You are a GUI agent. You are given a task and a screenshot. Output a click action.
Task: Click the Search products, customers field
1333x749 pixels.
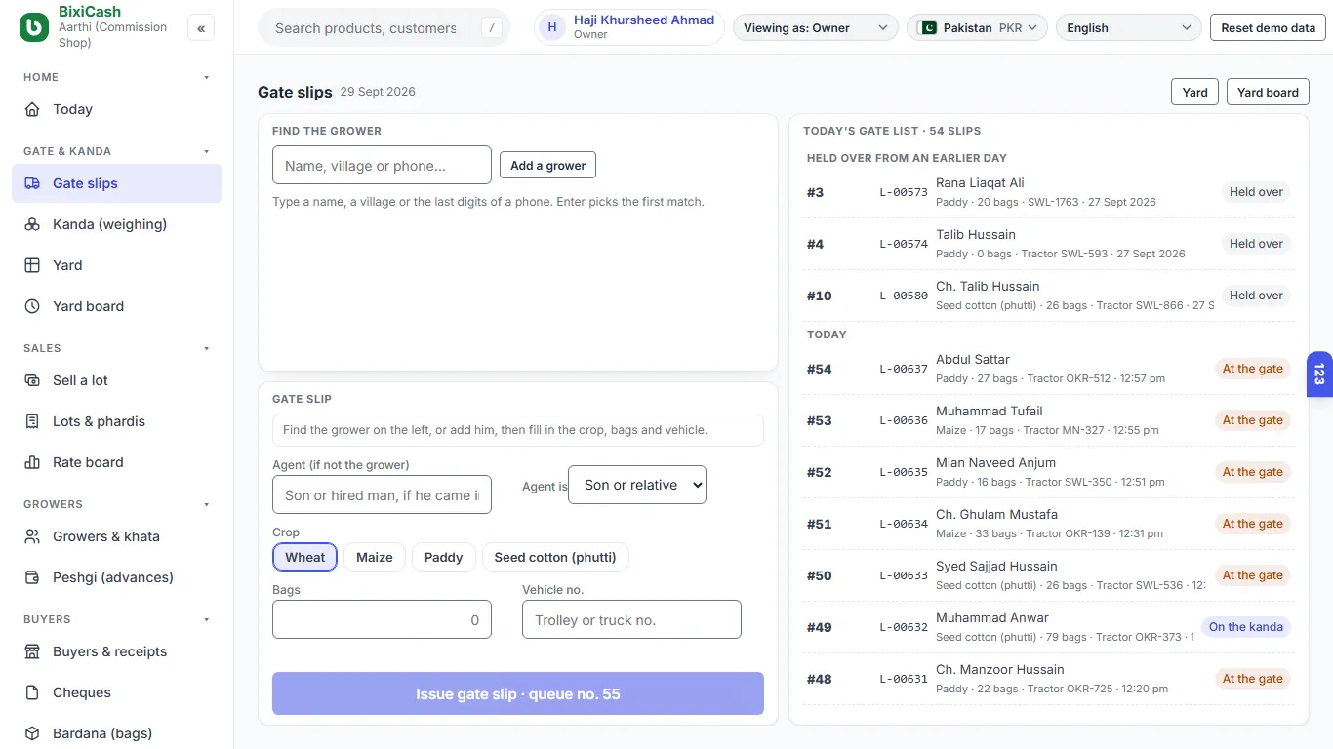click(x=384, y=27)
